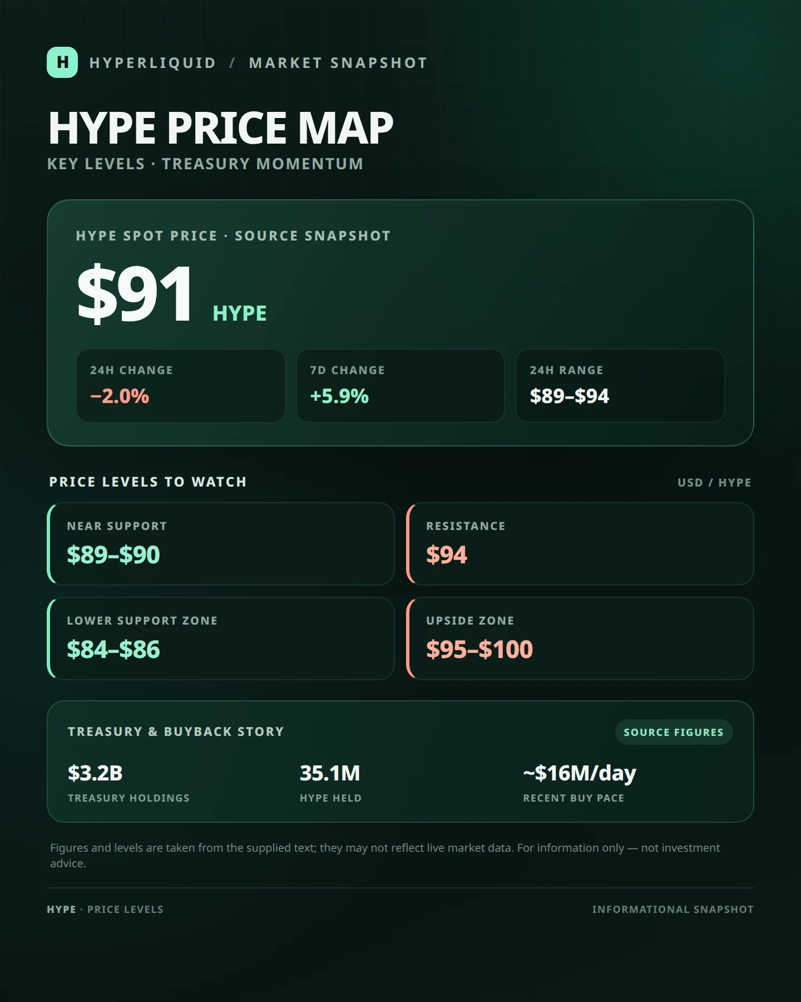Open the 7D Change +5.9% card
The height and width of the screenshot is (1002, 801).
[x=400, y=386]
